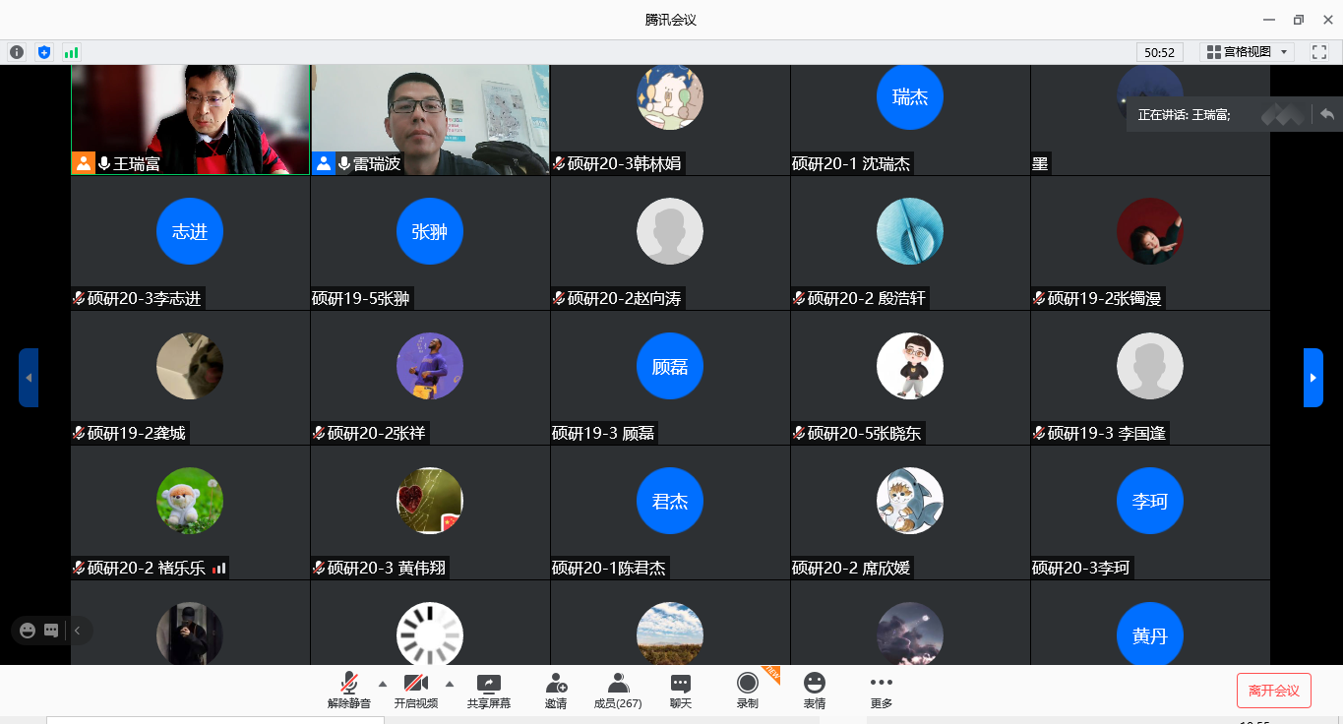Open the Invite (邀请) option
Image resolution: width=1343 pixels, height=724 pixels.
pyautogui.click(x=556, y=691)
